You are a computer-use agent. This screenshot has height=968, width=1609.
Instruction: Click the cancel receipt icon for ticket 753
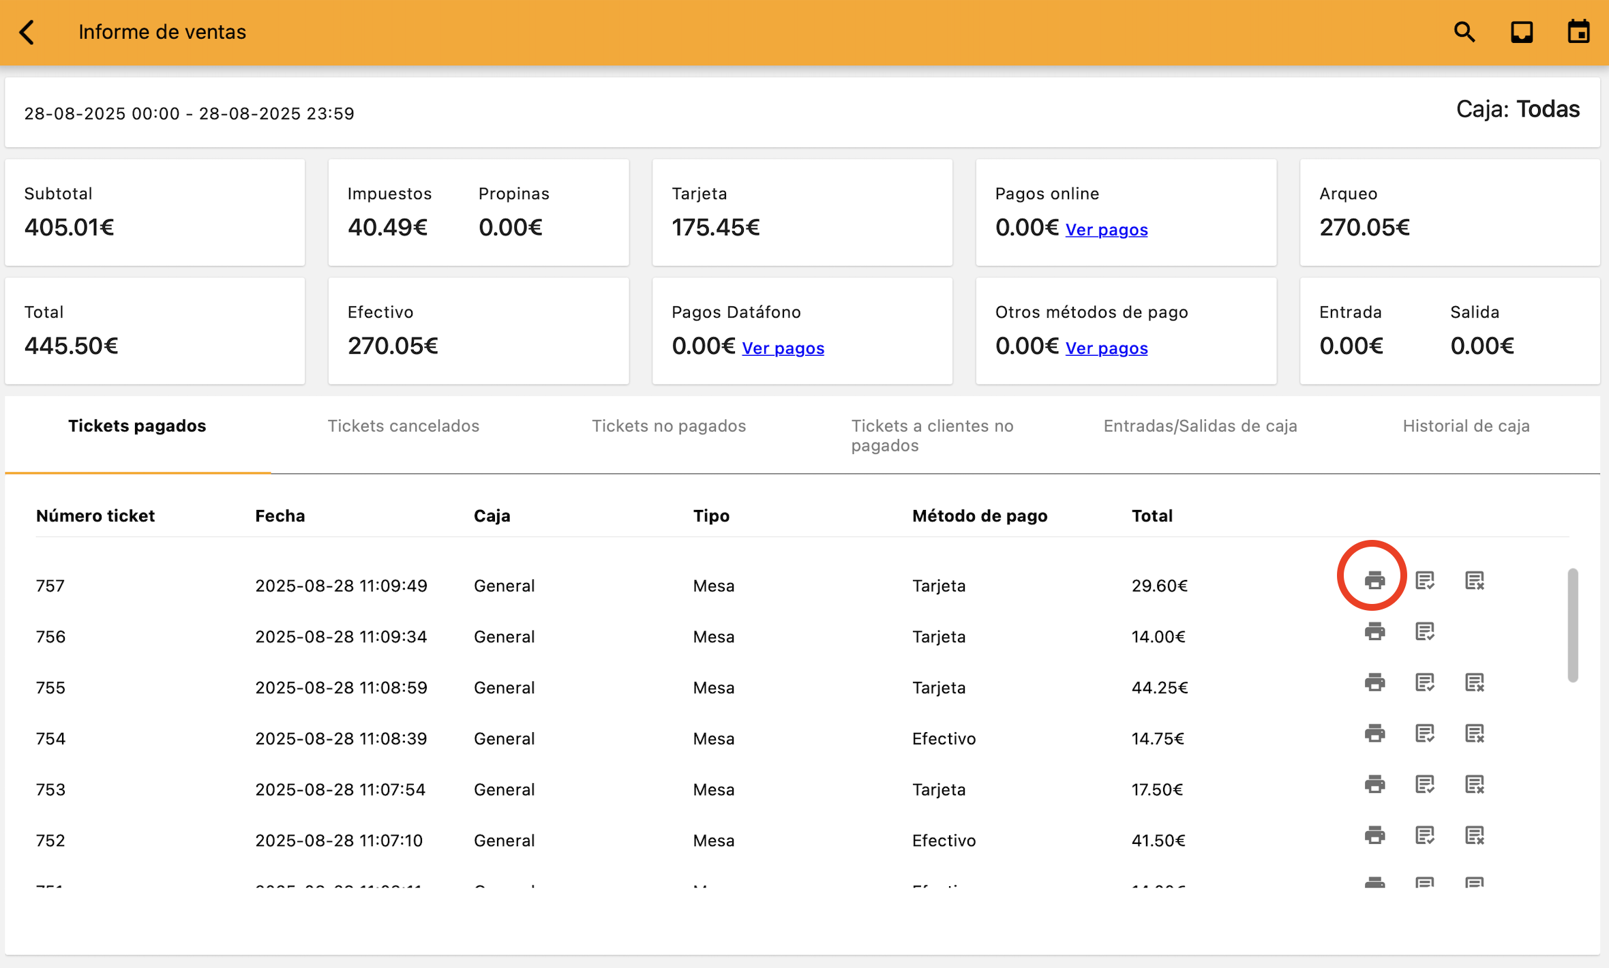click(x=1475, y=785)
